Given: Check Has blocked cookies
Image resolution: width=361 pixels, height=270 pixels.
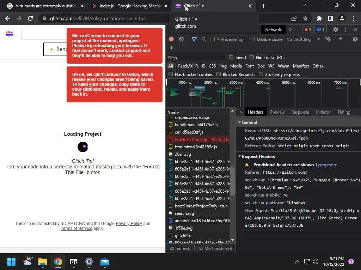Looking at the screenshot, I should click(171, 74).
